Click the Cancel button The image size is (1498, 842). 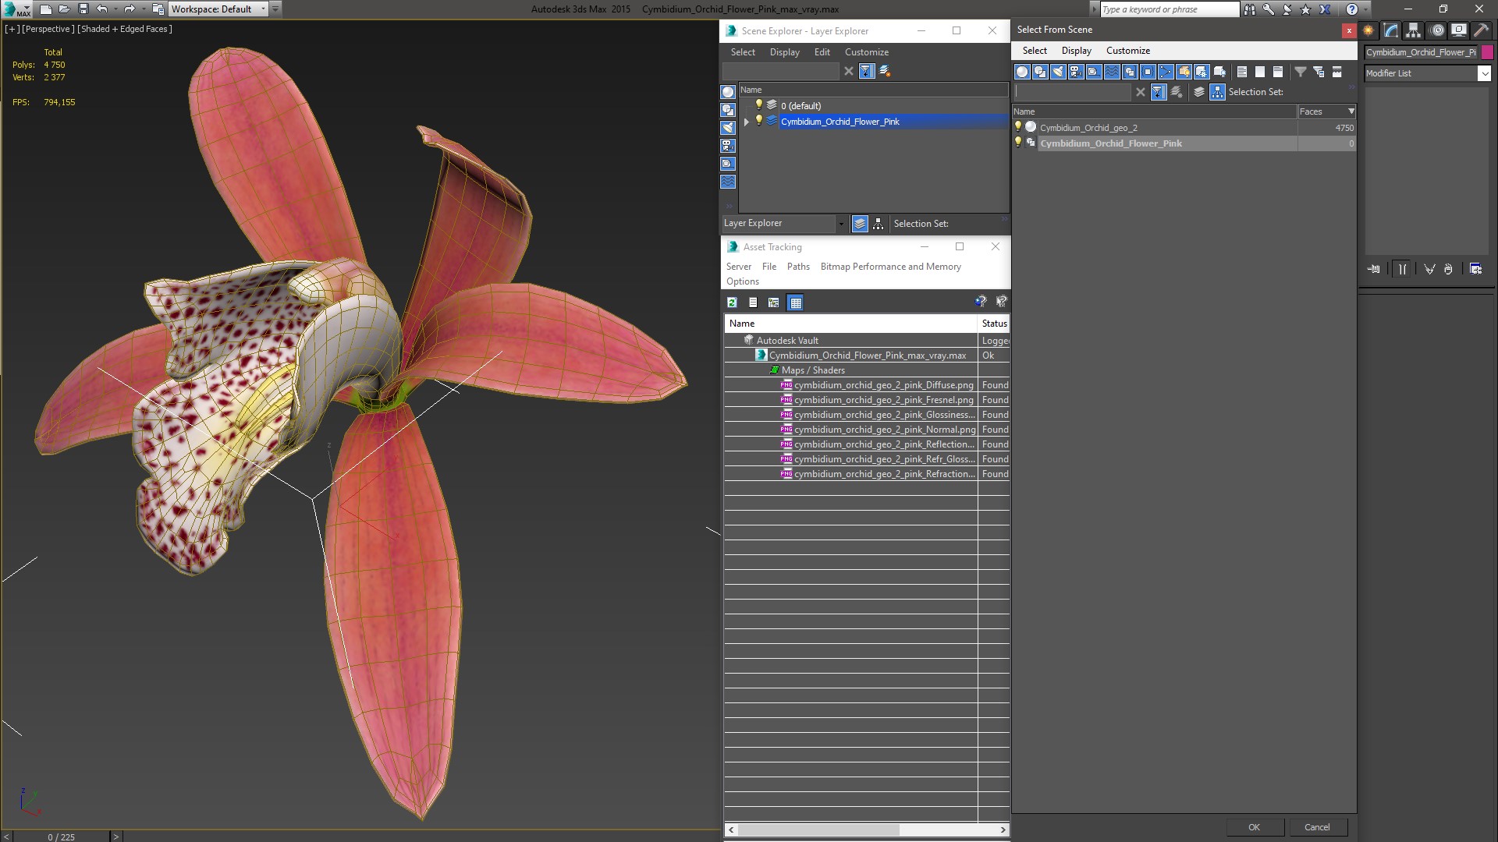(x=1318, y=827)
